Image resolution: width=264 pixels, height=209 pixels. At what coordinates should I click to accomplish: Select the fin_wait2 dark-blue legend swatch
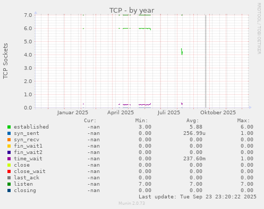9,152
